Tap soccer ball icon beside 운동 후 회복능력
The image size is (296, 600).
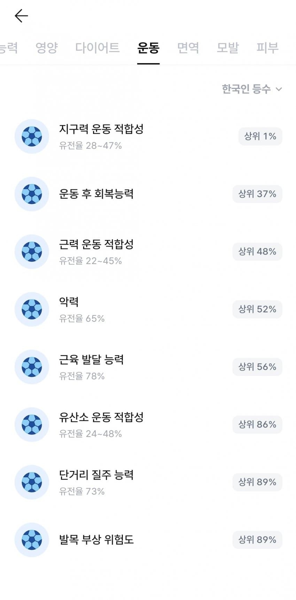(32, 194)
